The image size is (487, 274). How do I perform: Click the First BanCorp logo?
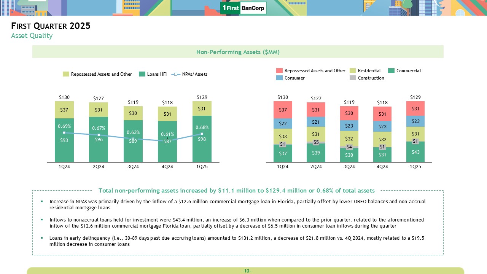click(243, 8)
